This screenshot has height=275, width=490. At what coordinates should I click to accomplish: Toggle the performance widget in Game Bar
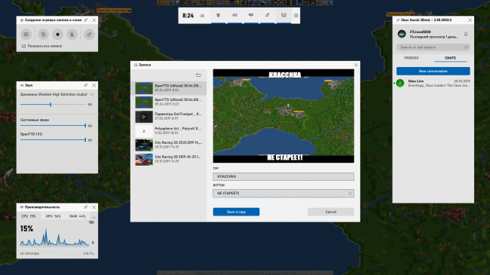coord(251,15)
